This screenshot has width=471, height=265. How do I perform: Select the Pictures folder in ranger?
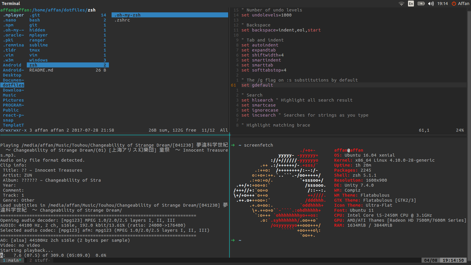click(13, 100)
